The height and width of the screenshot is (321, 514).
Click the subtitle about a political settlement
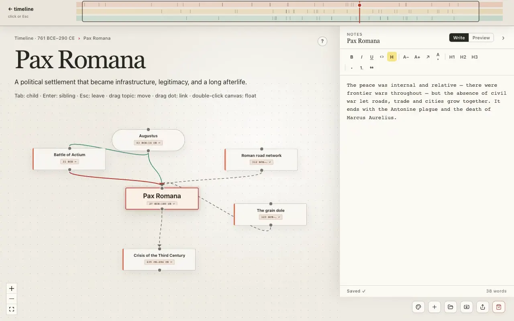(131, 82)
